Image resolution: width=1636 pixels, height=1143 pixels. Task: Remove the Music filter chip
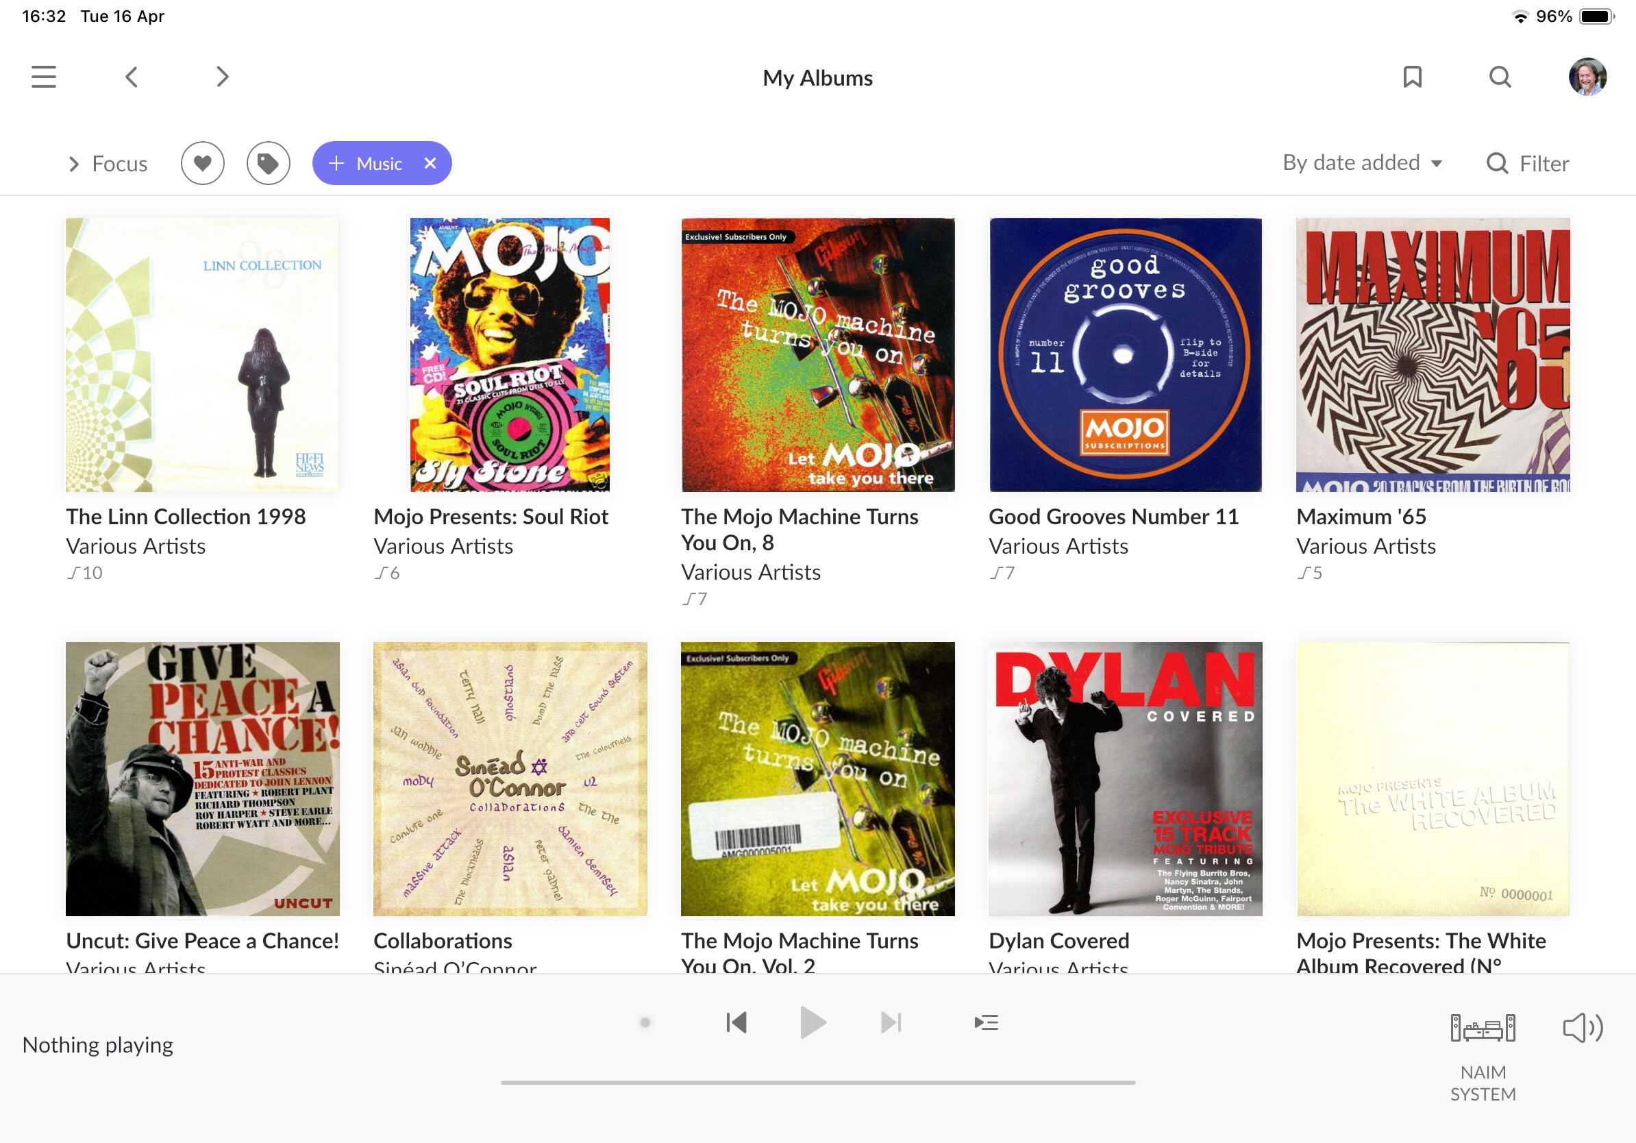(x=430, y=163)
